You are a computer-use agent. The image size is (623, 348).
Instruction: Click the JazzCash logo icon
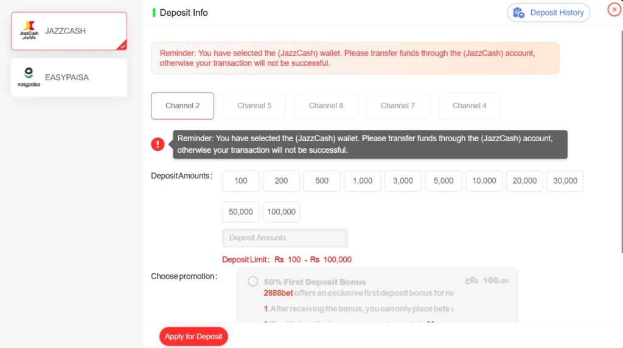(x=29, y=30)
